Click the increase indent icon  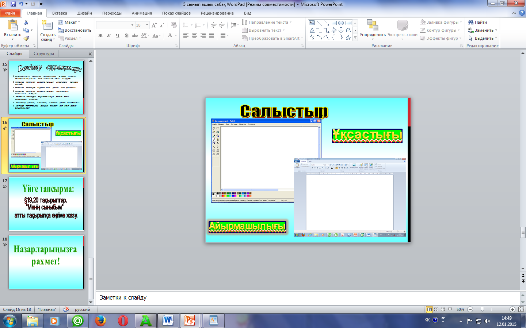click(222, 25)
